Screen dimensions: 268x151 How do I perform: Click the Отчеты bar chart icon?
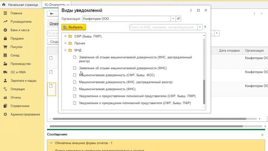[x=5, y=97]
